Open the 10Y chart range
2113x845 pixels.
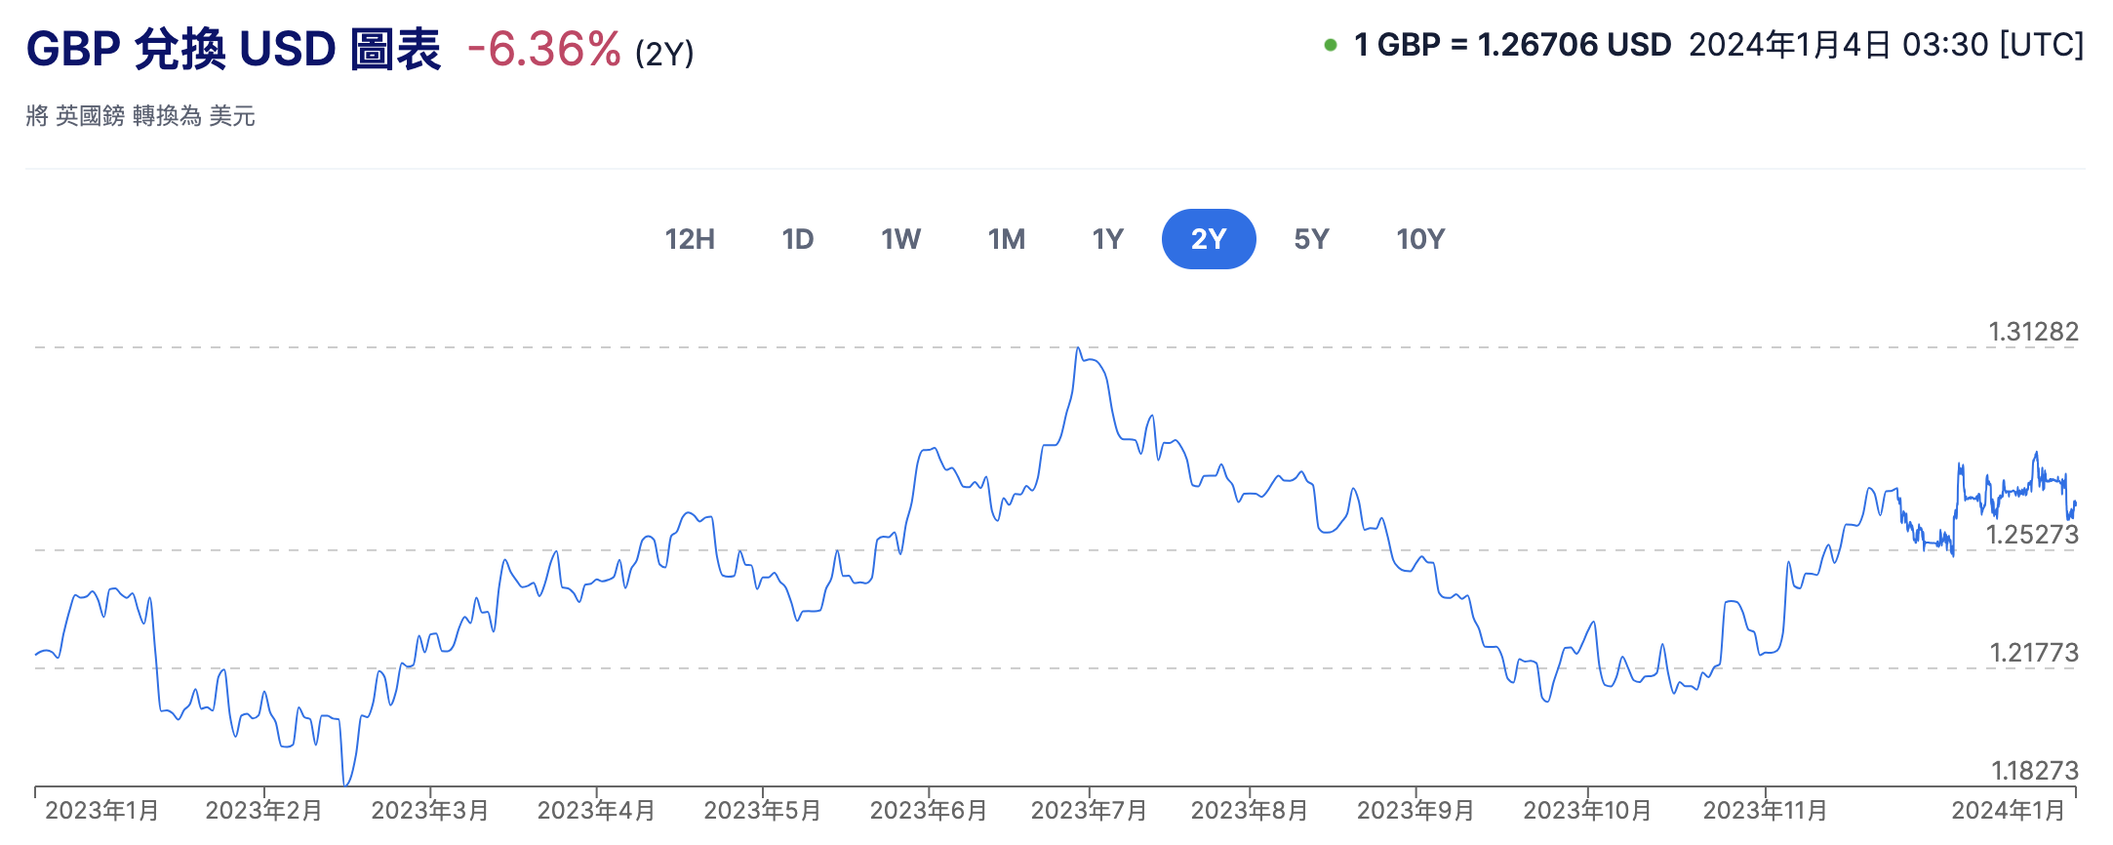click(1419, 239)
